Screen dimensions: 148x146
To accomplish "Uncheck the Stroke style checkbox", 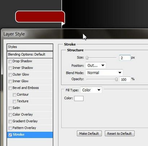I will [x=10, y=135].
